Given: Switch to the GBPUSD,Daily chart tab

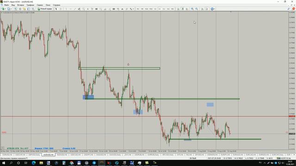Looking at the screenshot, I should pyautogui.click(x=34, y=155).
